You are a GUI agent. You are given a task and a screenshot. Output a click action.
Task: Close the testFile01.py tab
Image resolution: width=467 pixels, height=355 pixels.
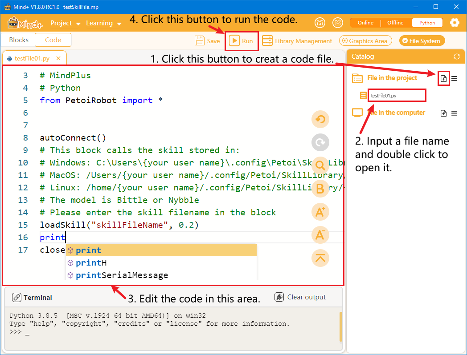click(58, 58)
